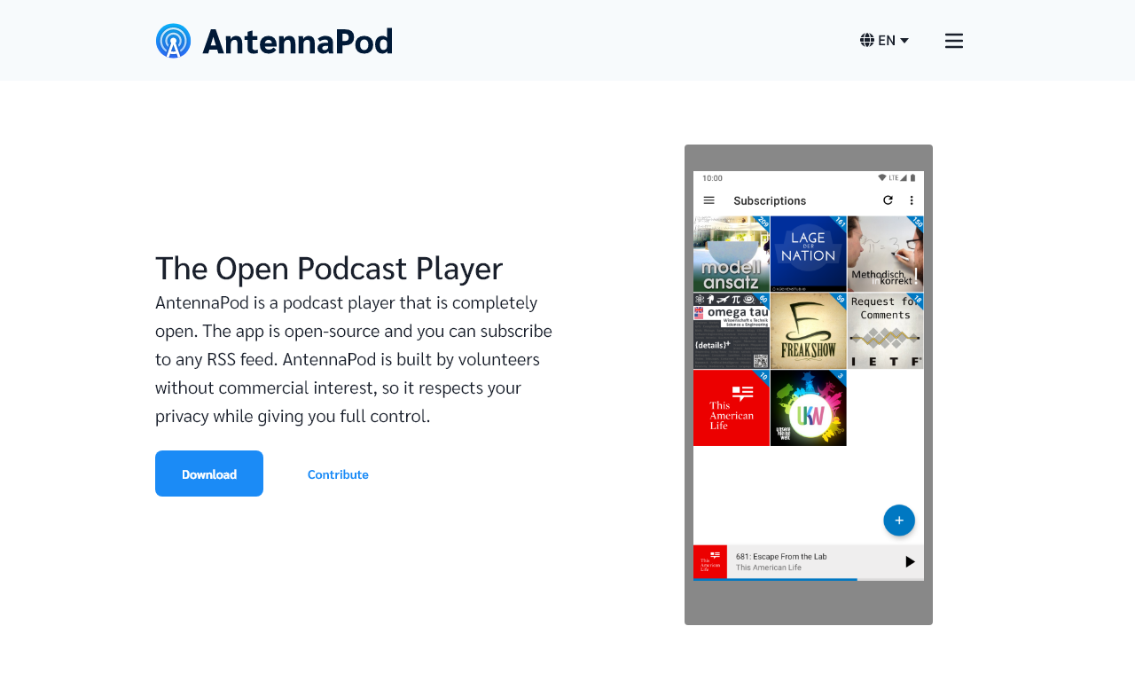The height and width of the screenshot is (681, 1135).
Task: Click the Request for Comments IETF cover
Action: (x=885, y=331)
